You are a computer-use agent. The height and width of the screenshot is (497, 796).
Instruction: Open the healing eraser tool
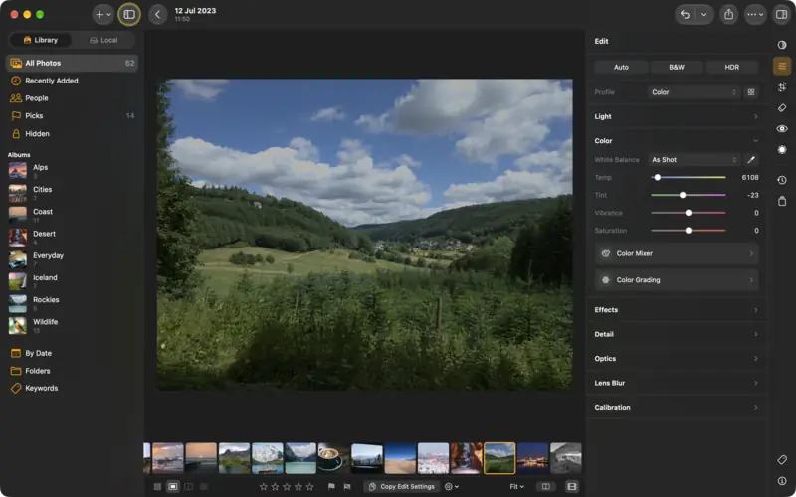782,108
